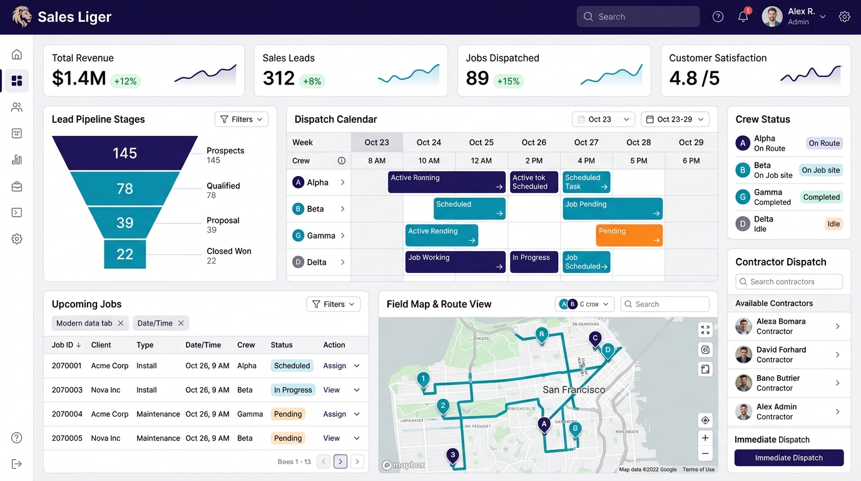This screenshot has width=861, height=481.
Task: Open Upcoming Jobs Filters dropdown
Action: pos(334,304)
